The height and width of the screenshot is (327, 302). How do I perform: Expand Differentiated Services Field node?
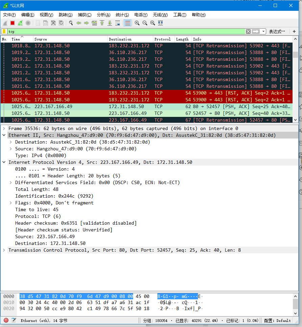(10, 182)
